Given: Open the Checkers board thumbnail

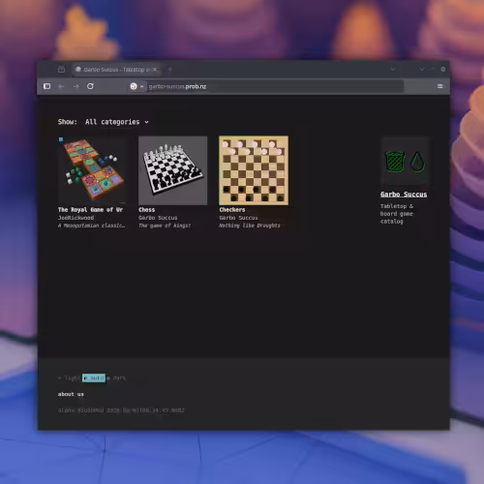Looking at the screenshot, I should click(x=254, y=170).
